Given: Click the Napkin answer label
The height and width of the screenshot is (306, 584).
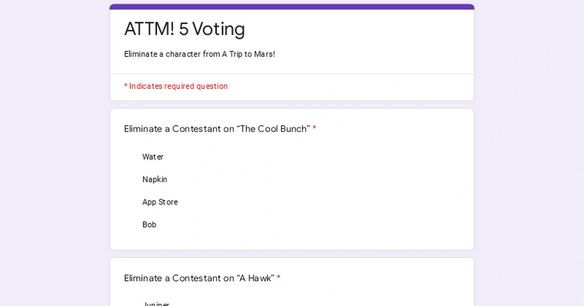Looking at the screenshot, I should (x=155, y=179).
